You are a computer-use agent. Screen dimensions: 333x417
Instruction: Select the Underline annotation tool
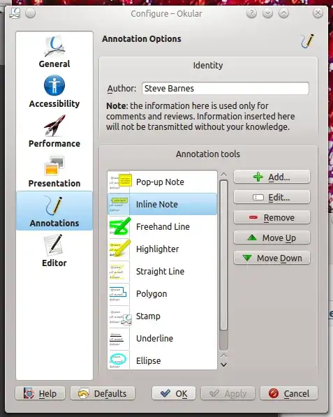[x=162, y=338]
